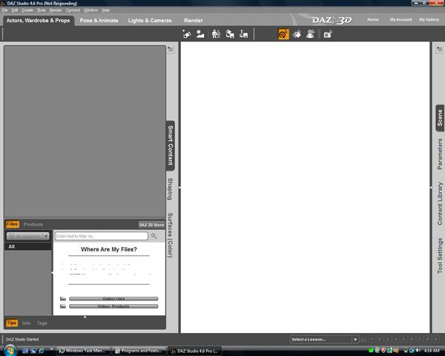
Task: Open the Select a Lesson dropdown
Action: (x=324, y=339)
